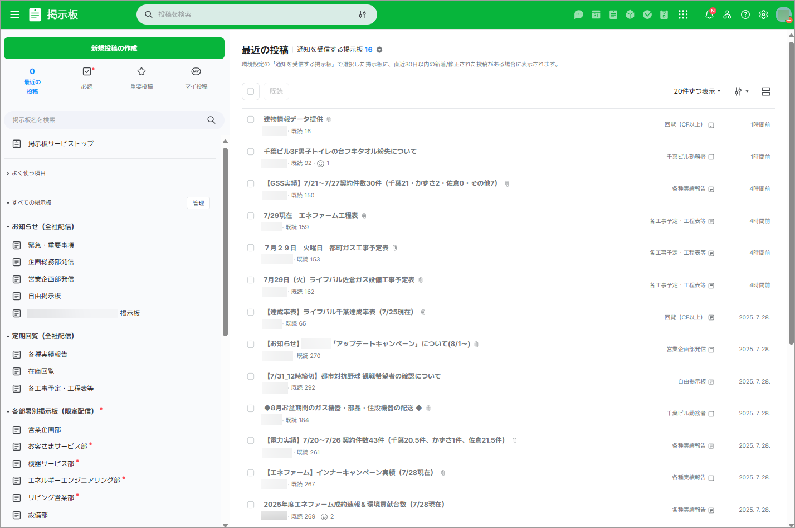Open the organization chart icon
The width and height of the screenshot is (795, 528).
click(727, 14)
